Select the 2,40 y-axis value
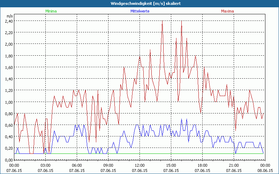Image resolution: width=279 pixels, height=174 pixels. coord(9,21)
